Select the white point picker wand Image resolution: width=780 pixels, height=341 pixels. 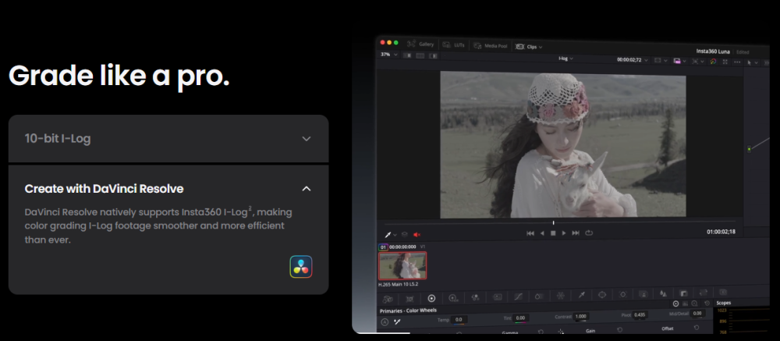tap(397, 321)
